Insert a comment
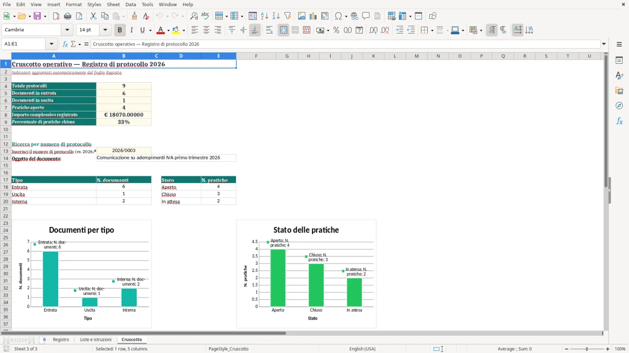629x353 pixels. [366, 16]
